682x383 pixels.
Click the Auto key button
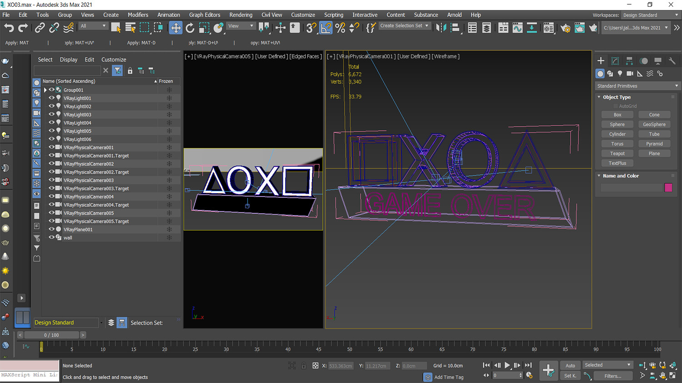(x=570, y=365)
